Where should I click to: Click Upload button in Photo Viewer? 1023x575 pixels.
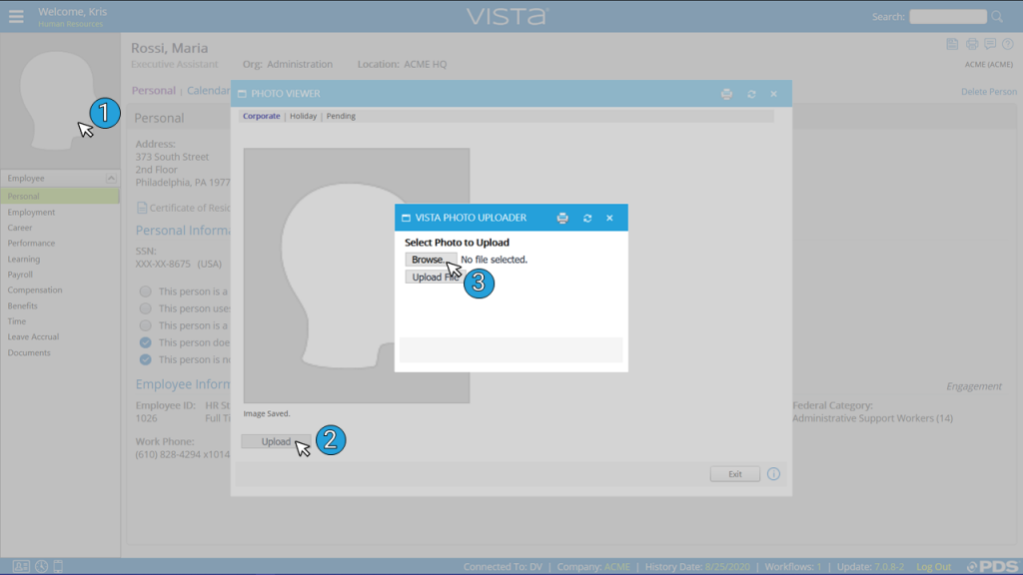coord(276,441)
